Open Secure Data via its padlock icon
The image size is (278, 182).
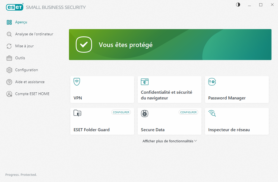pos(144,114)
